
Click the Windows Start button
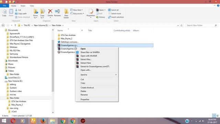click(x=4, y=121)
